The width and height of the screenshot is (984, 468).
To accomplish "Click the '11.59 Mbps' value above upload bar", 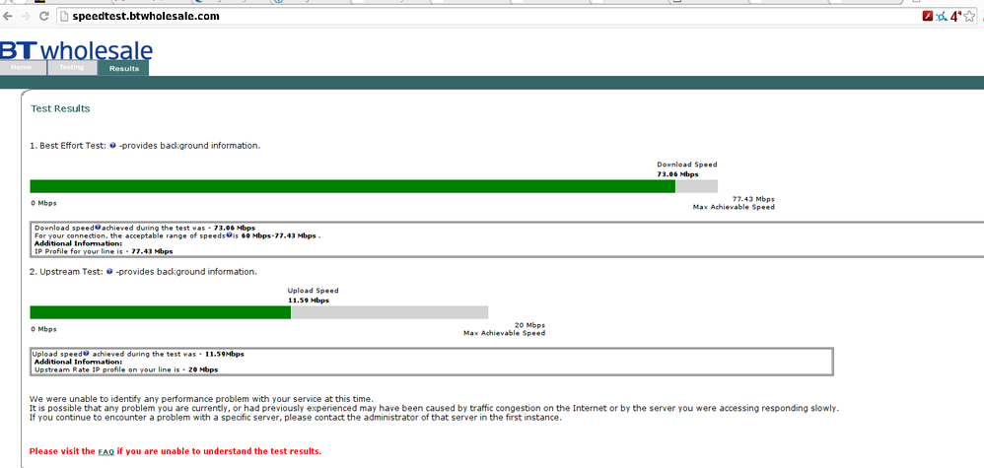I will coord(309,301).
